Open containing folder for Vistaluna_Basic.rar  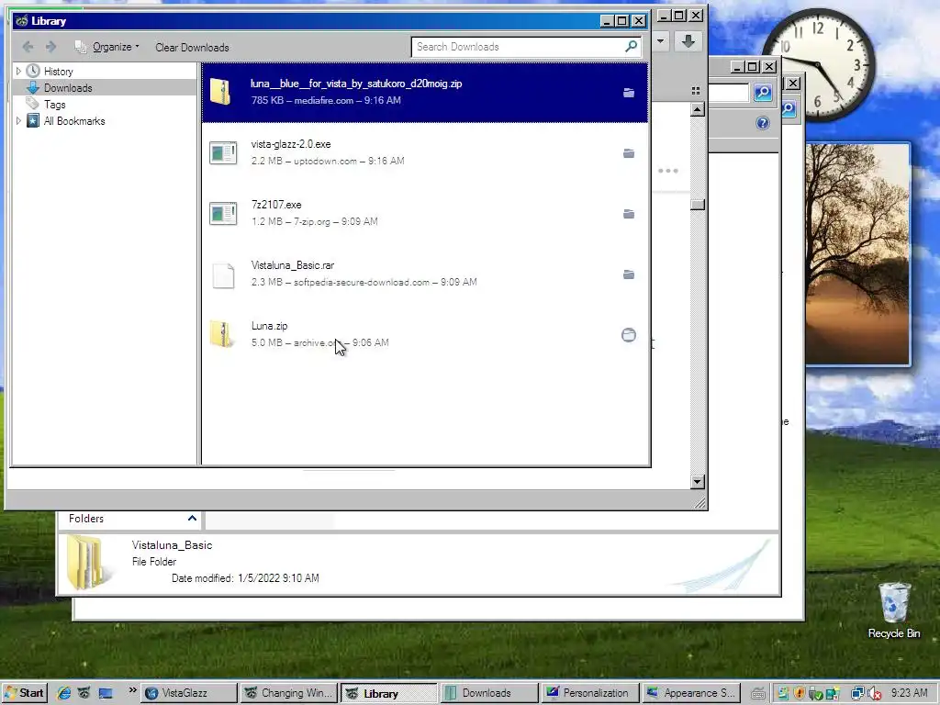628,274
